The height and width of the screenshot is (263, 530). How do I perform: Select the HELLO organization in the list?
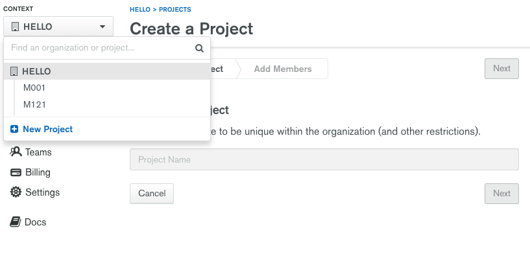tap(37, 71)
